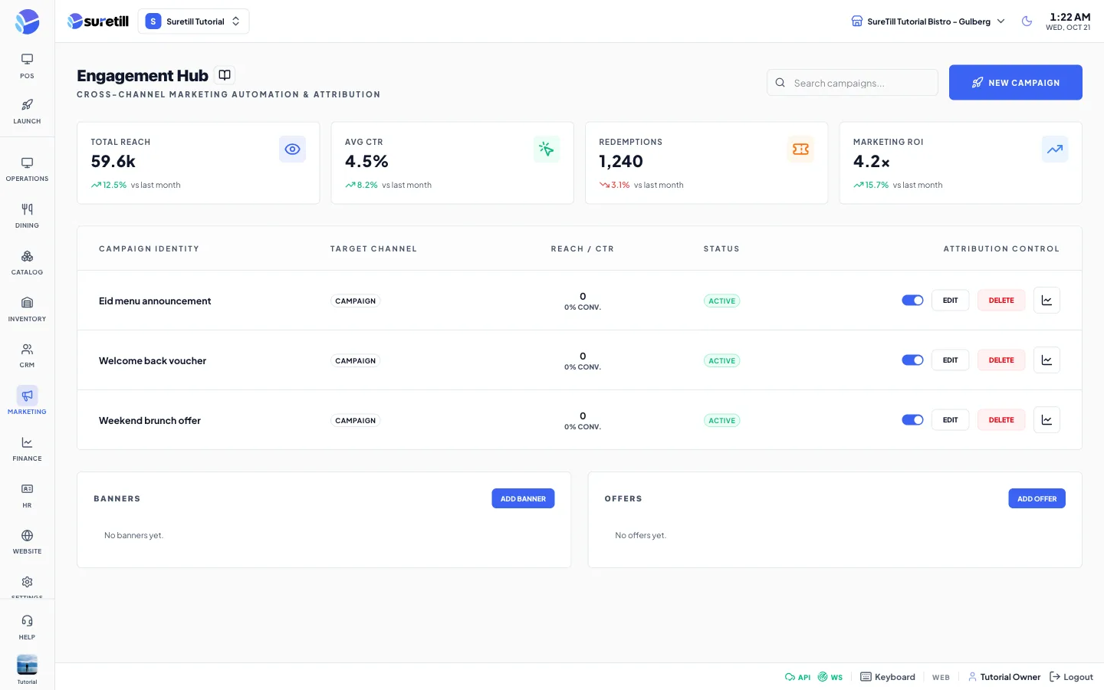This screenshot has width=1104, height=690.
Task: Click Add Banner button
Action: click(523, 498)
